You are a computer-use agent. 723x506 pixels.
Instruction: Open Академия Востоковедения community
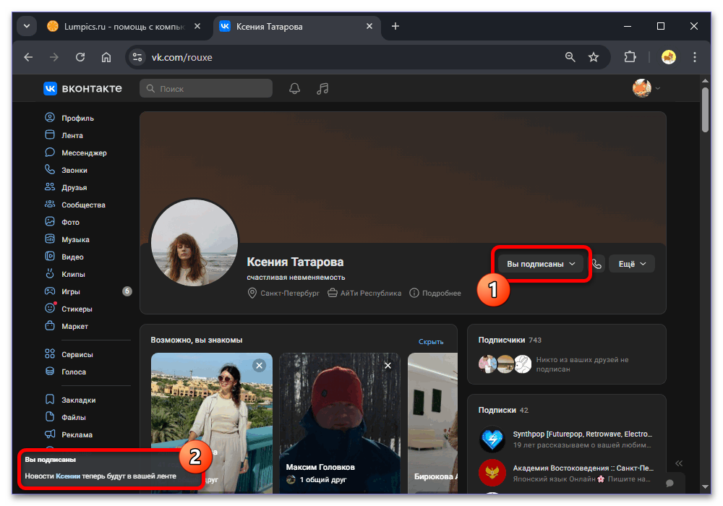566,473
